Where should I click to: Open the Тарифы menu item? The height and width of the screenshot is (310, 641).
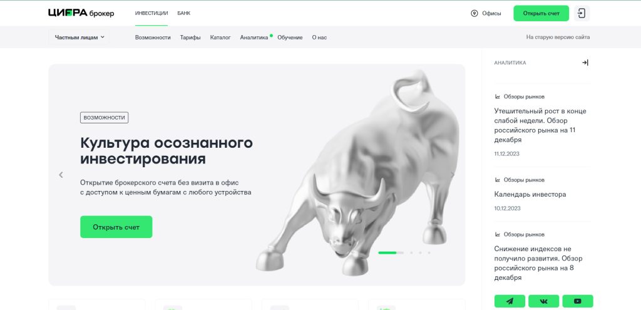point(190,37)
